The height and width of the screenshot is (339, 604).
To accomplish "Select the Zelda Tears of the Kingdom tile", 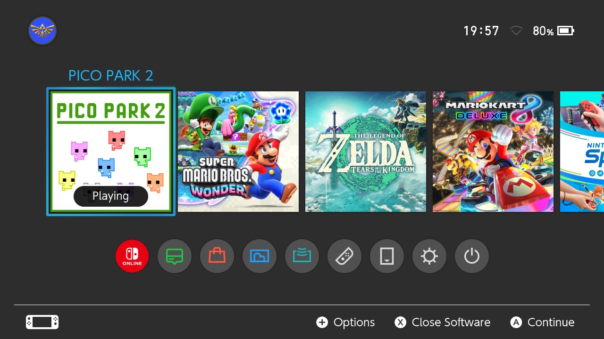I will click(366, 152).
